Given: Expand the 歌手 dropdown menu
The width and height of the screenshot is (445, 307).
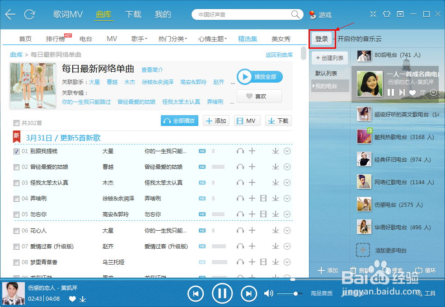Looking at the screenshot, I should pyautogui.click(x=139, y=38).
